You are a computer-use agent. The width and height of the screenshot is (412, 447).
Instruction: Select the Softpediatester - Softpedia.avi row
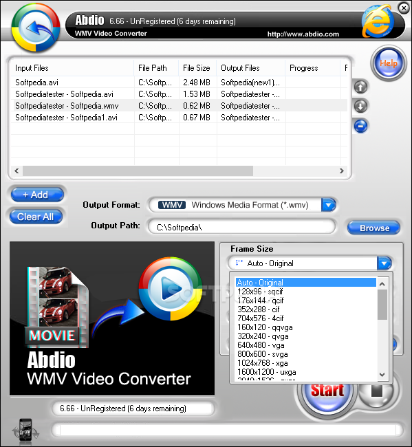(x=179, y=94)
